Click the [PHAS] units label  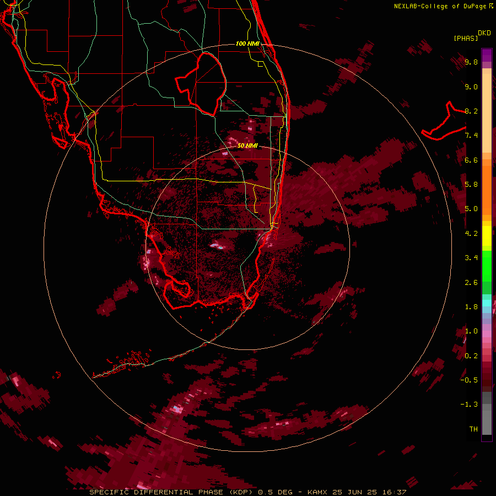[x=466, y=38]
